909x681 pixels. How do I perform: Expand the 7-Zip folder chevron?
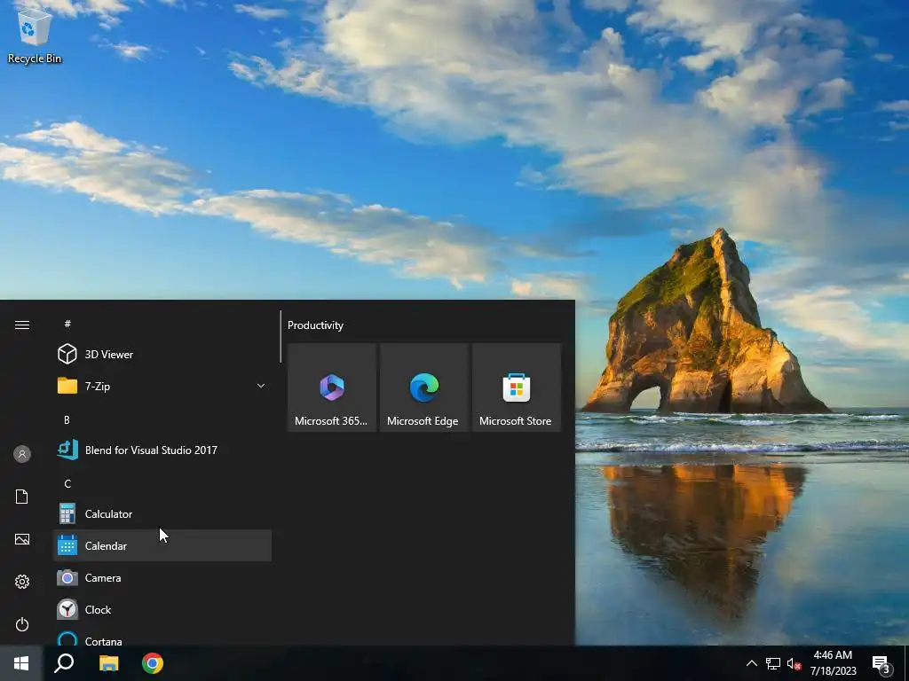click(x=261, y=386)
